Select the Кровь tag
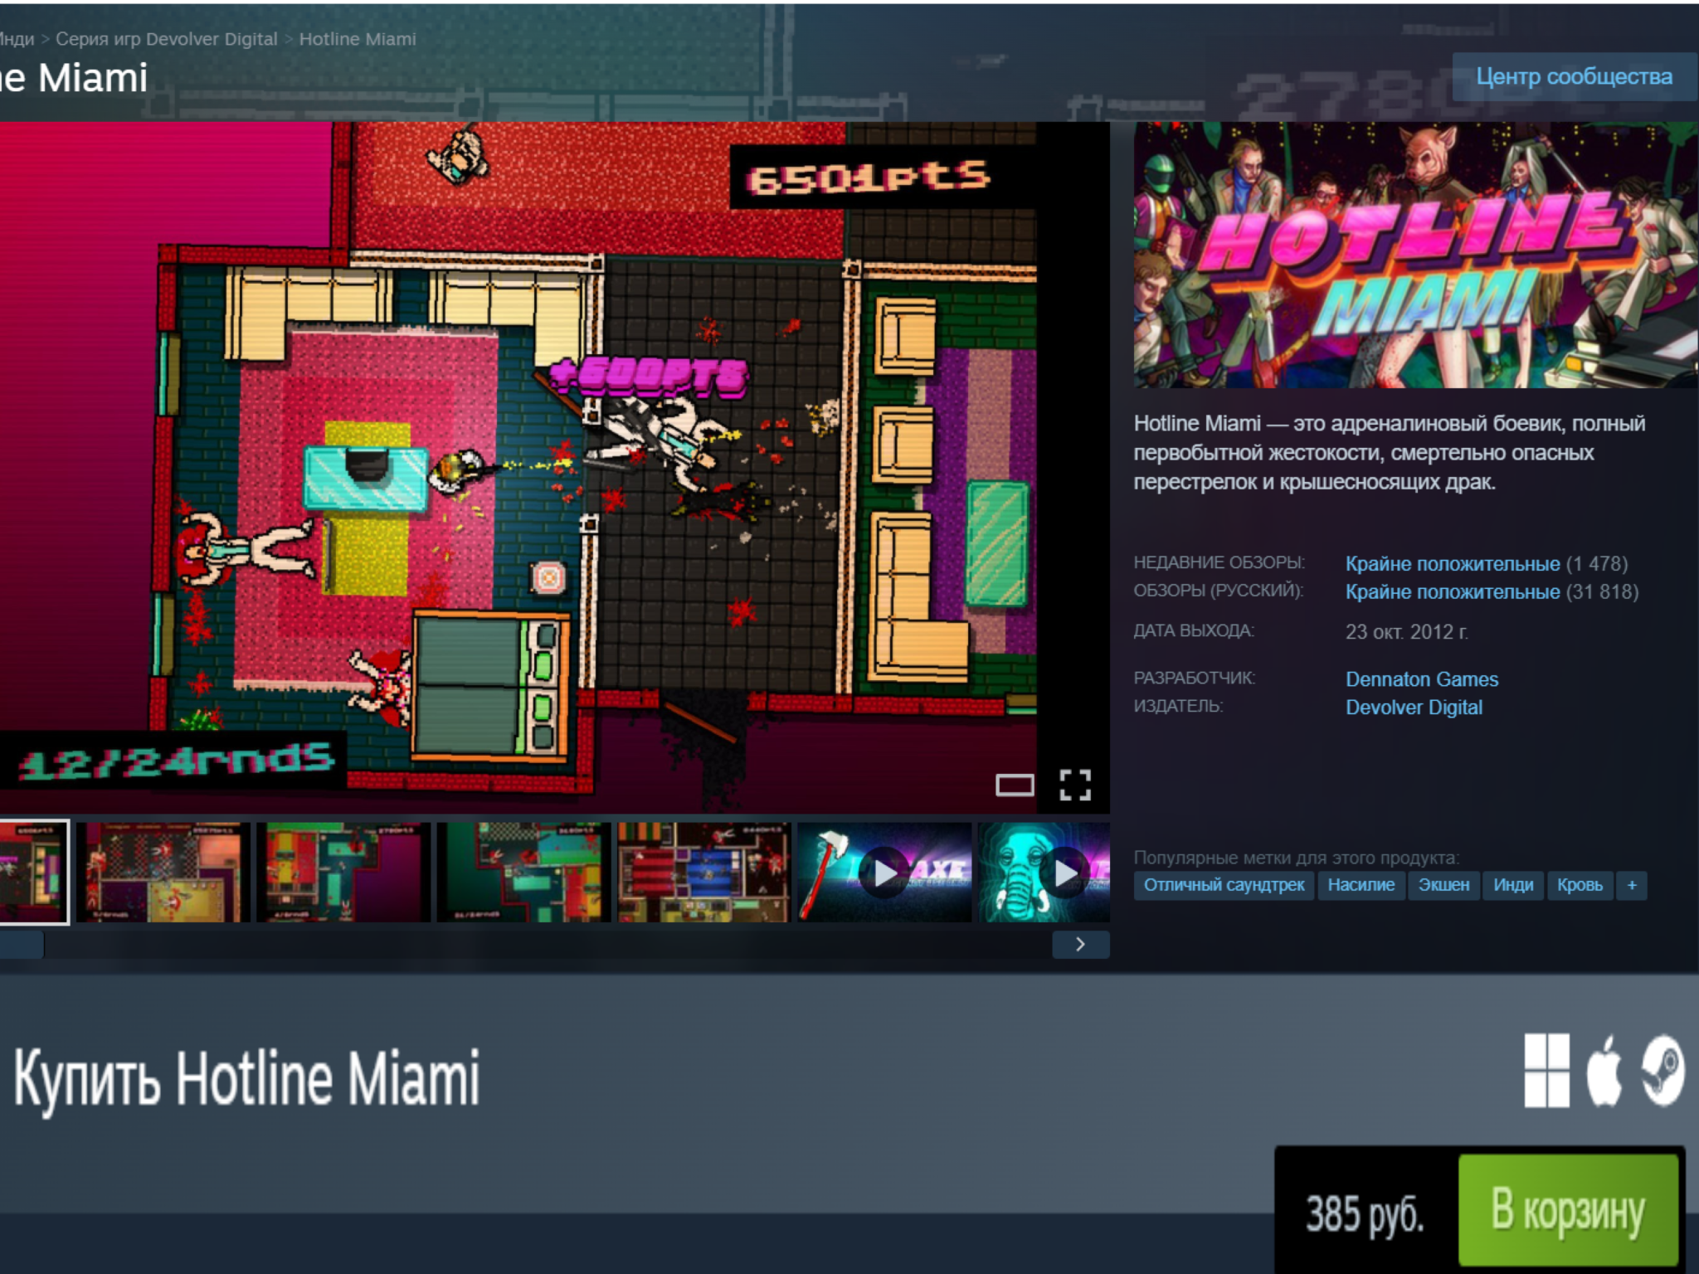The image size is (1699, 1274). point(1580,885)
